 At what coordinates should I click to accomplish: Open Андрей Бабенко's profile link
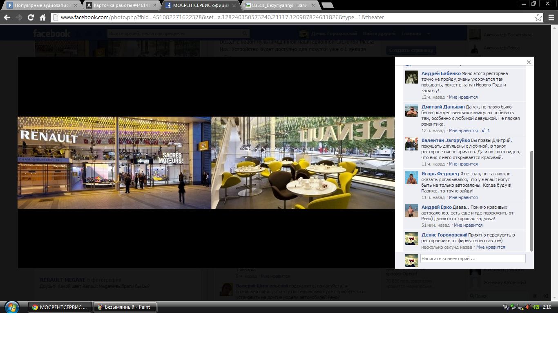(441, 73)
